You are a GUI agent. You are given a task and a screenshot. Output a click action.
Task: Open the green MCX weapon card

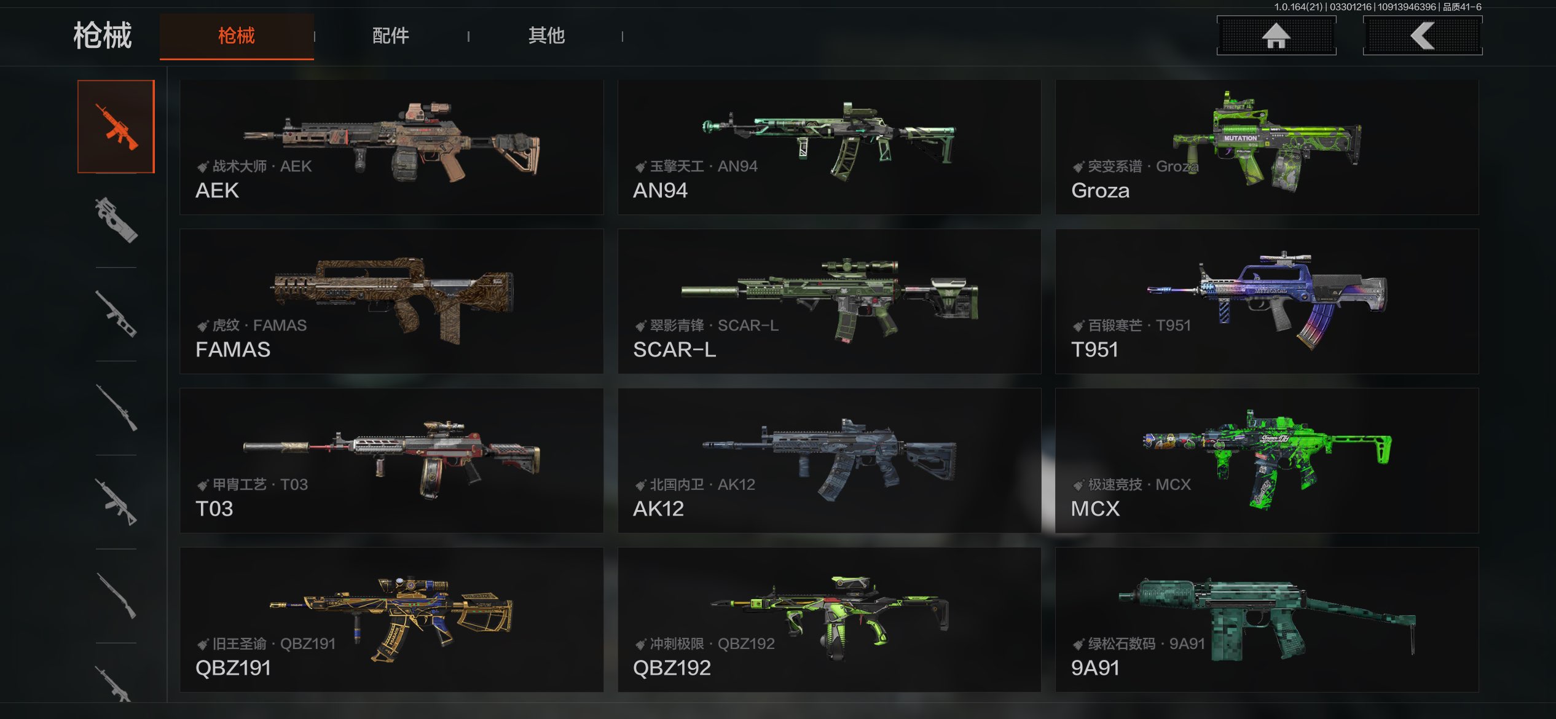(1267, 460)
